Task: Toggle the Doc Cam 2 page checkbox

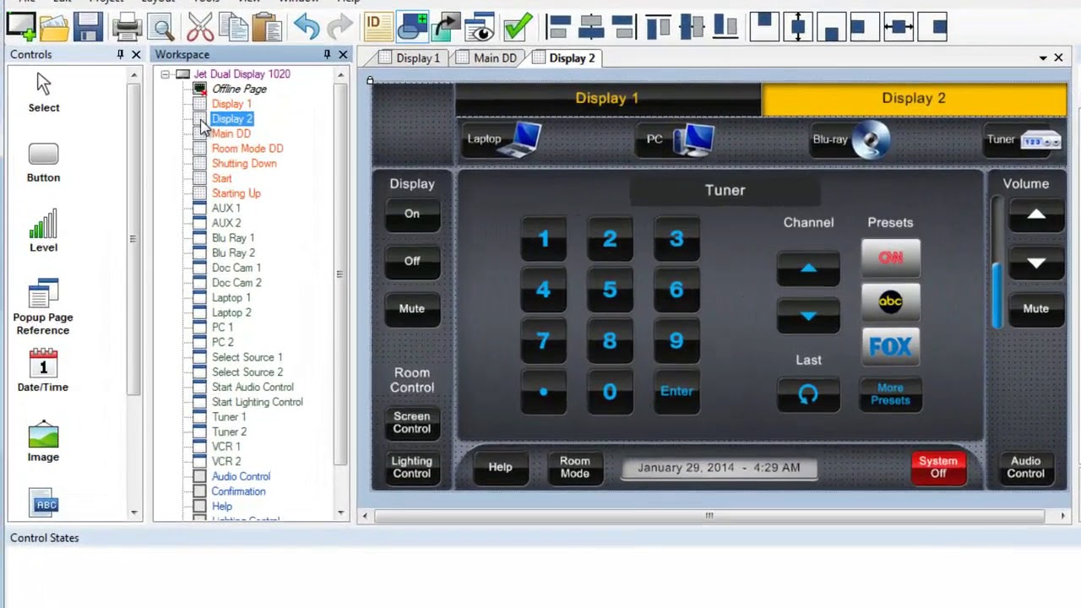Action: (199, 283)
